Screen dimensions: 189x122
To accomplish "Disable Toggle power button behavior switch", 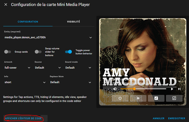I will pyautogui.click(x=68, y=52).
